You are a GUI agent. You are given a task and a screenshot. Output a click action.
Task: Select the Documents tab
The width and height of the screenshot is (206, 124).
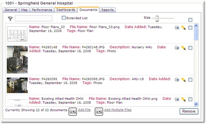point(88,10)
